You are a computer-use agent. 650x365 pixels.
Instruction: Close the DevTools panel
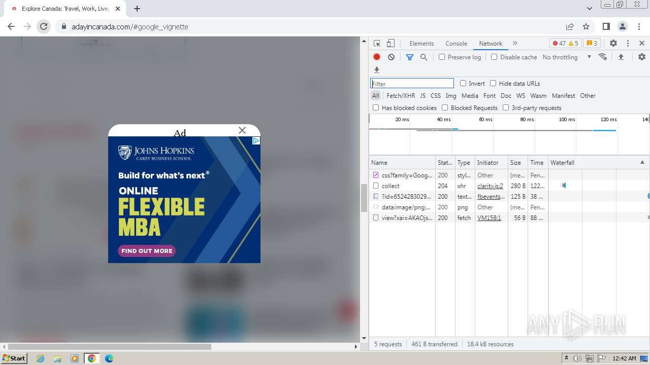[x=642, y=43]
